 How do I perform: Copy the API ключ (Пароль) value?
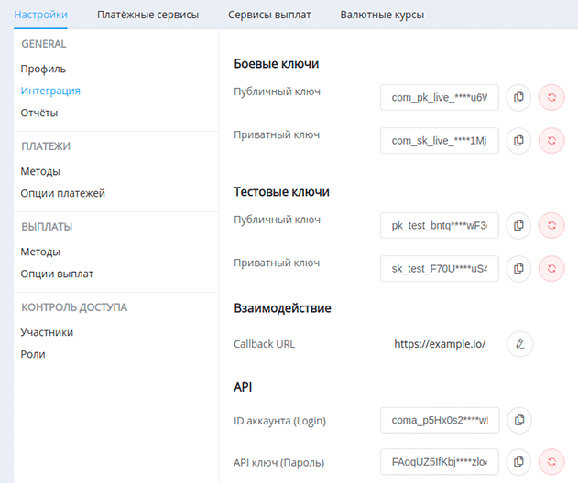(518, 462)
